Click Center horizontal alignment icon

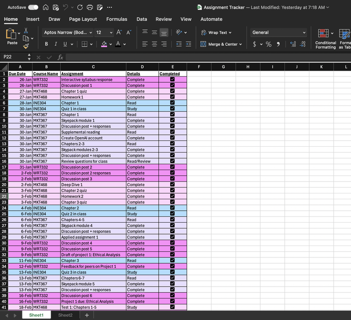point(155,44)
